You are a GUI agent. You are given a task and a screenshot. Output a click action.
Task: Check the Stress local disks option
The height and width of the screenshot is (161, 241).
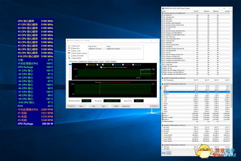tap(72, 56)
